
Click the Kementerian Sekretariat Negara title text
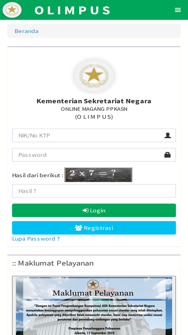[94, 101]
